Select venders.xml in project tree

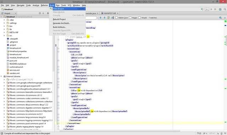15,73
